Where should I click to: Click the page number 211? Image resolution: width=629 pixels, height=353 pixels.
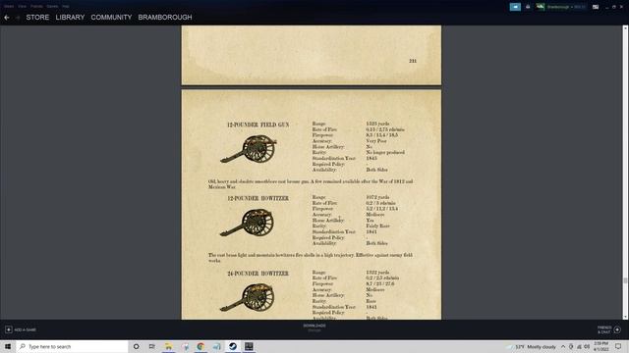[413, 61]
